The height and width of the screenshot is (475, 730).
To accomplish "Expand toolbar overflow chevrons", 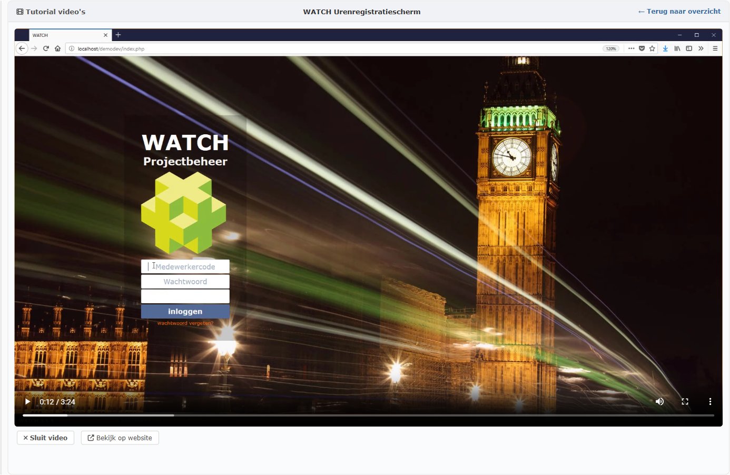I will click(x=701, y=48).
